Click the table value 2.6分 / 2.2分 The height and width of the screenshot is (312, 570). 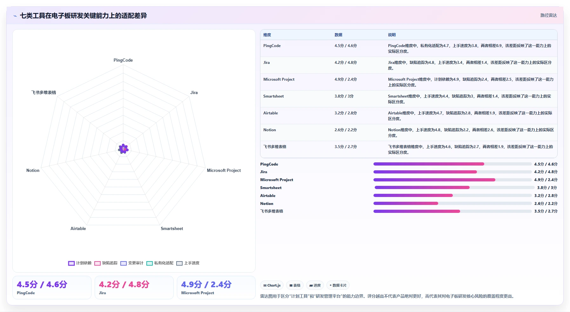[x=345, y=130]
